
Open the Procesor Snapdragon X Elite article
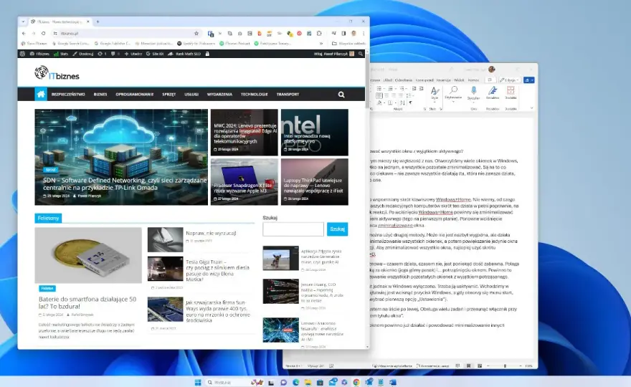[245, 182]
